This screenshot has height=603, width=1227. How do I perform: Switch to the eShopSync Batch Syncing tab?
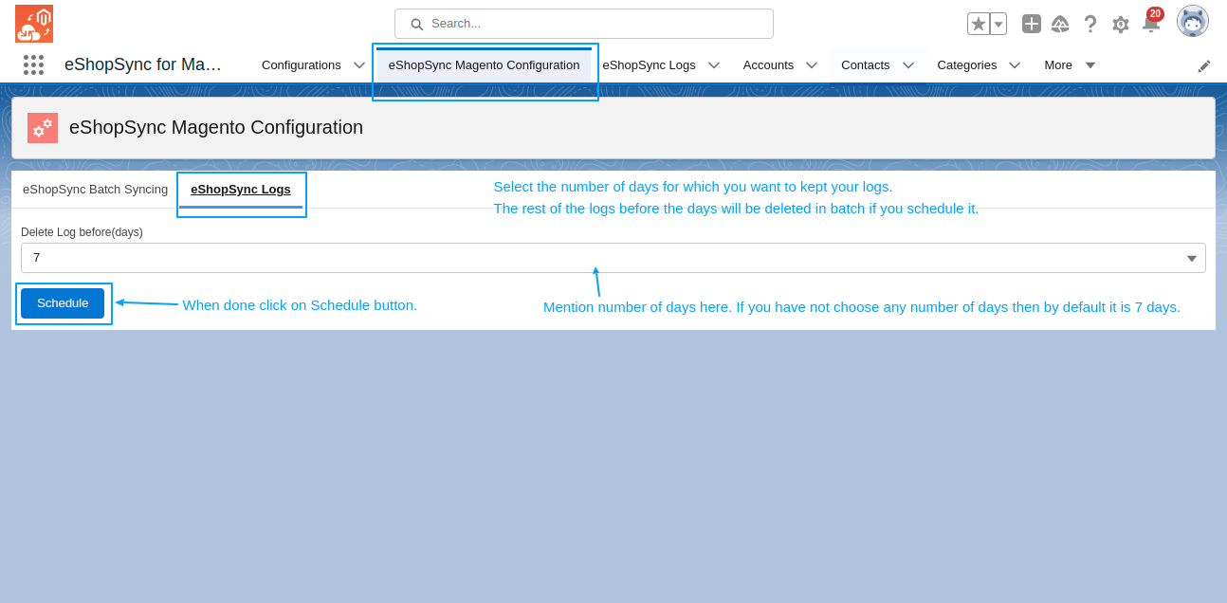(x=95, y=189)
